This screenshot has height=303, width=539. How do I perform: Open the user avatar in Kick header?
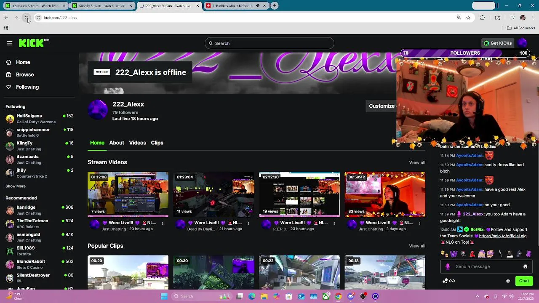click(523, 43)
